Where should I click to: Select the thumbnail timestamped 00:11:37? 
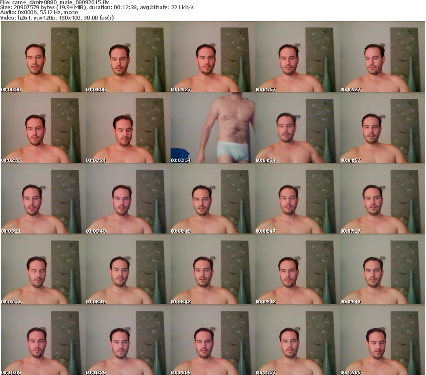click(298, 340)
